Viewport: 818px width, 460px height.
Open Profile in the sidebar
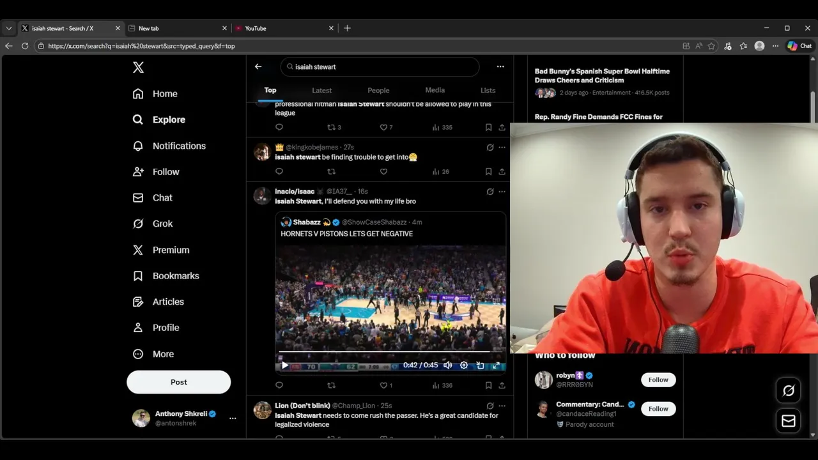[x=155, y=327]
